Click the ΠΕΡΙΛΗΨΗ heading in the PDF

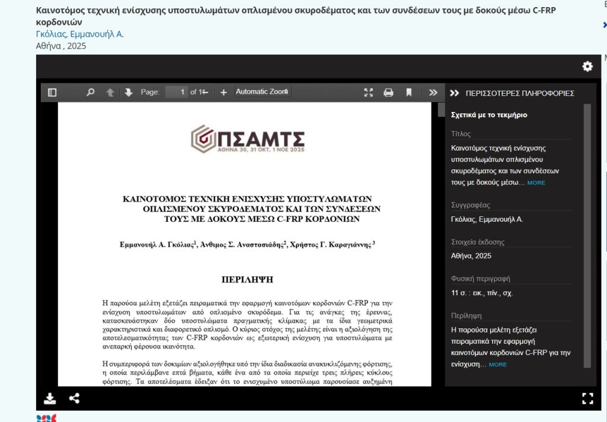click(x=247, y=280)
